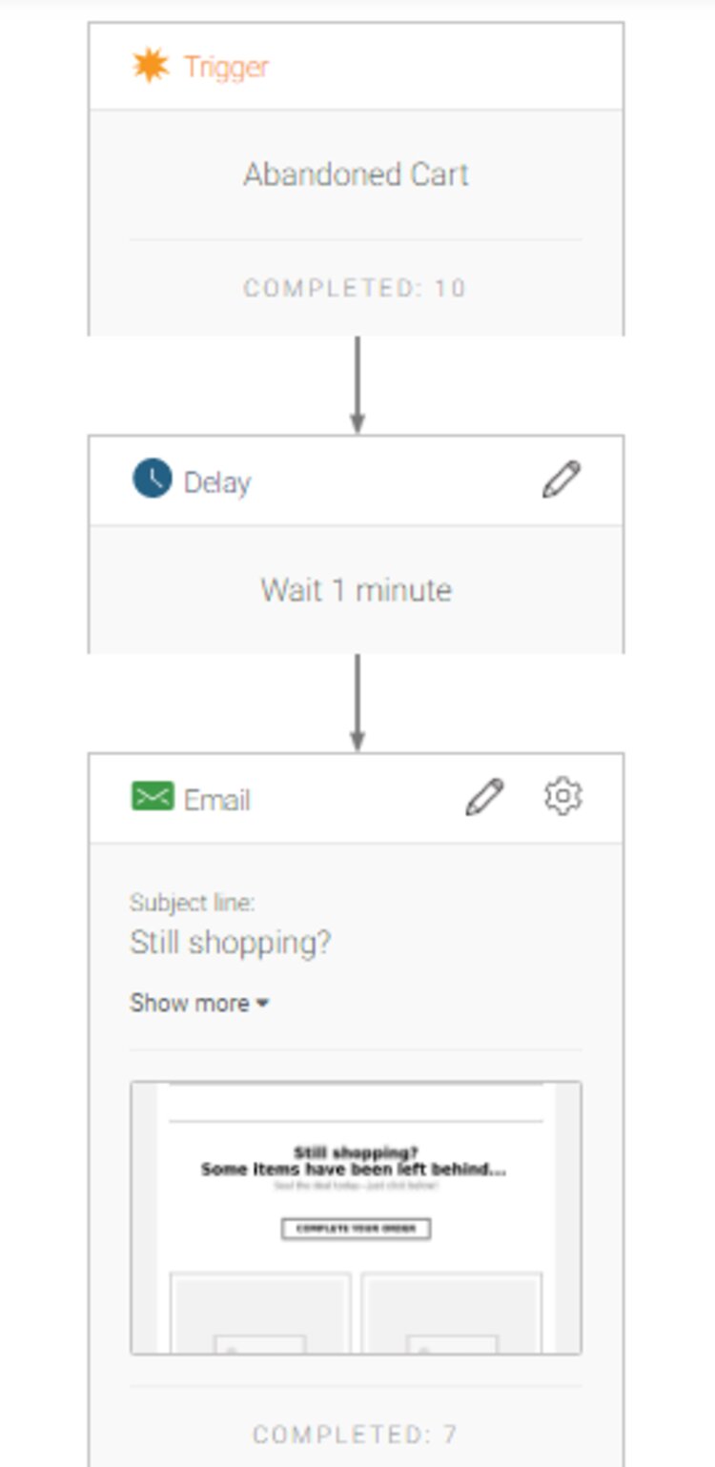The height and width of the screenshot is (1467, 715).
Task: Click the Subject line: label
Action: 193,903
